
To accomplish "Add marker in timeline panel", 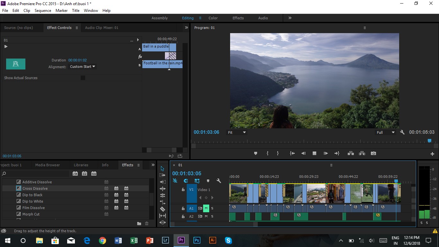I will [x=208, y=181].
